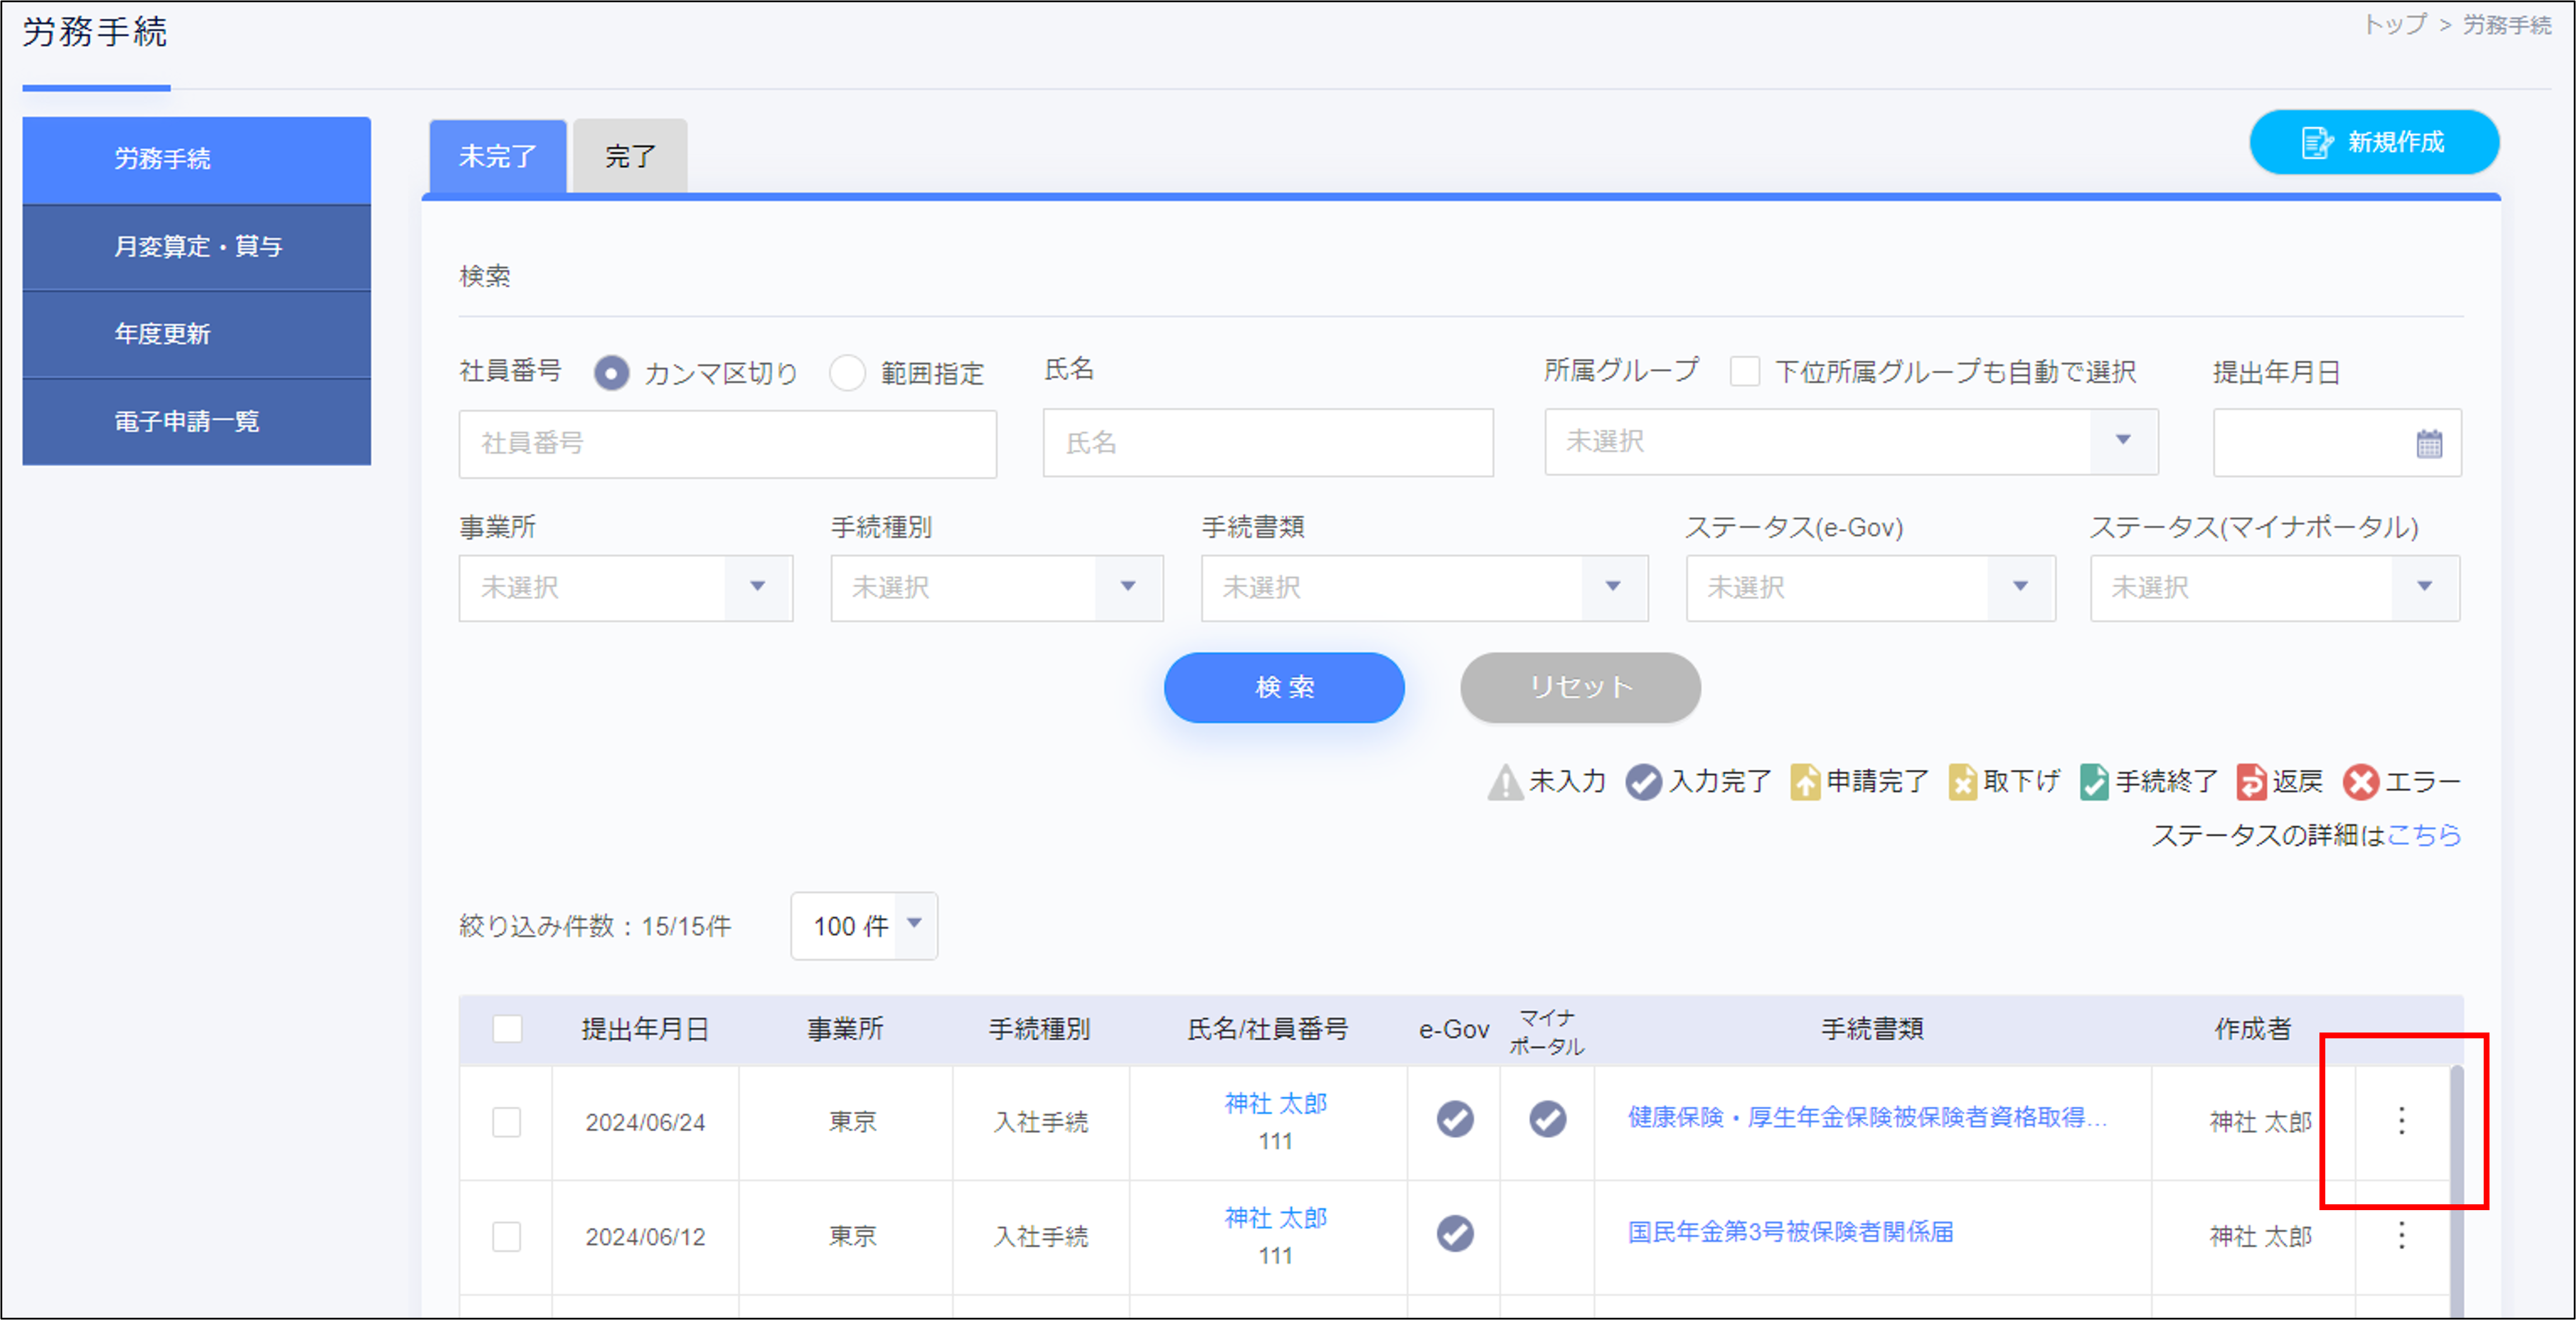Screen dimensions: 2576x1320
Task: Select 労務手続 in the sidebar
Action: [x=196, y=160]
